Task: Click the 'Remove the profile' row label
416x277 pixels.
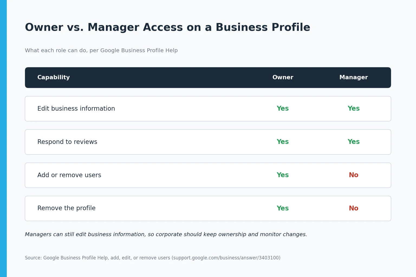Action: [66, 208]
